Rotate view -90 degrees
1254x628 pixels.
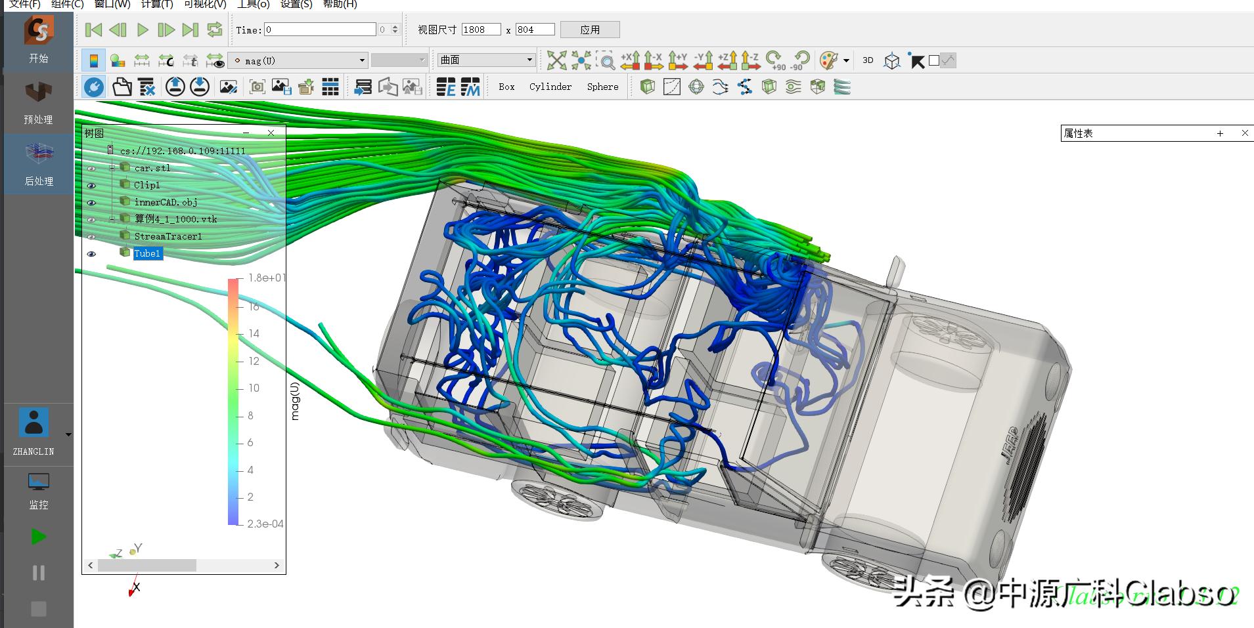click(799, 60)
